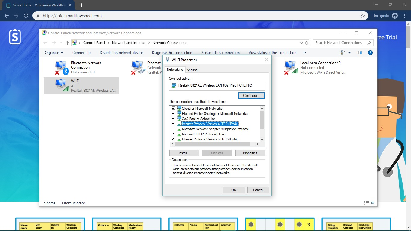This screenshot has height=231, width=411.
Task: Click Network and Internet breadcrumb
Action: click(129, 43)
